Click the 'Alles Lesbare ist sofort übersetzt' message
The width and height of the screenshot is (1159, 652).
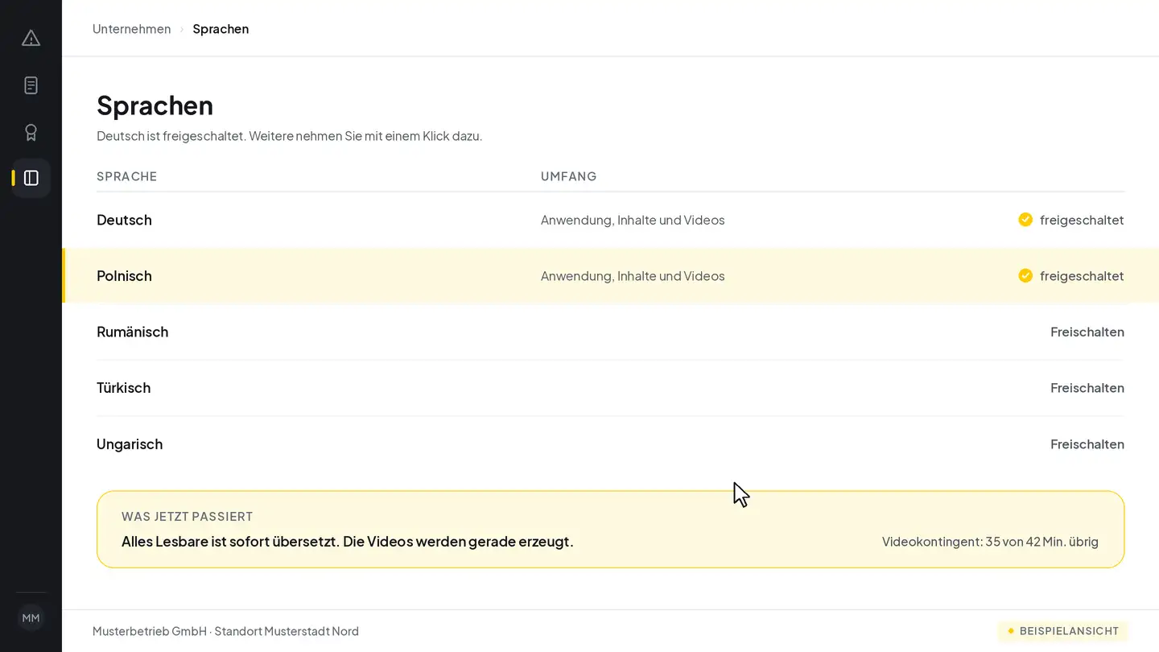348,542
